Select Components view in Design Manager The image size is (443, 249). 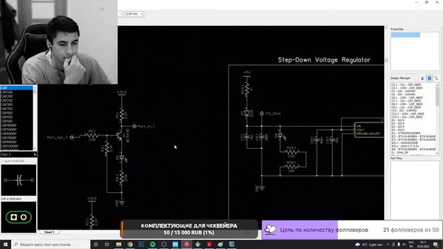(429, 78)
